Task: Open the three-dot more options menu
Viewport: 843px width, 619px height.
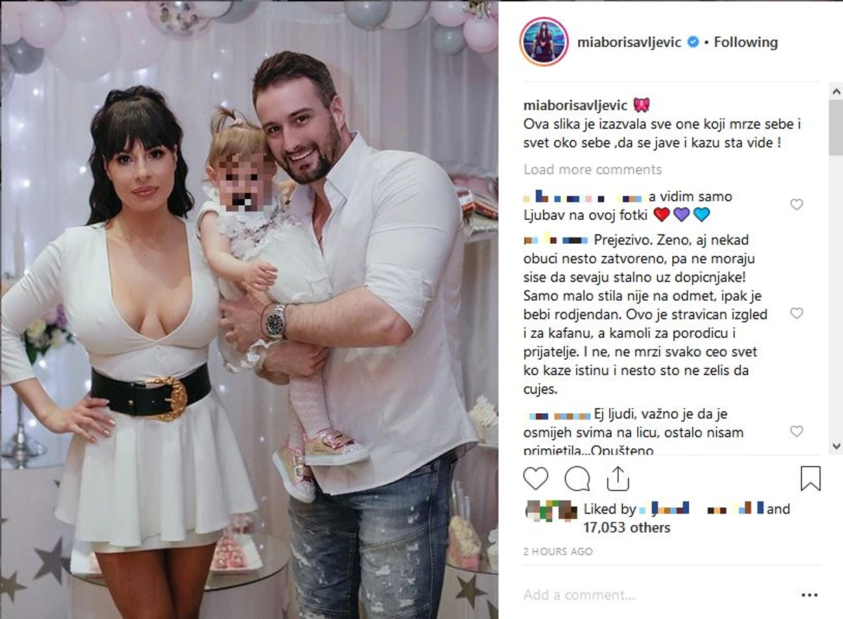Action: pos(811,594)
